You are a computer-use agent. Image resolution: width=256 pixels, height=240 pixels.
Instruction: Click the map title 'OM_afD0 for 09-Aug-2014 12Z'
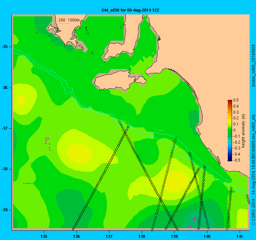click(130, 10)
